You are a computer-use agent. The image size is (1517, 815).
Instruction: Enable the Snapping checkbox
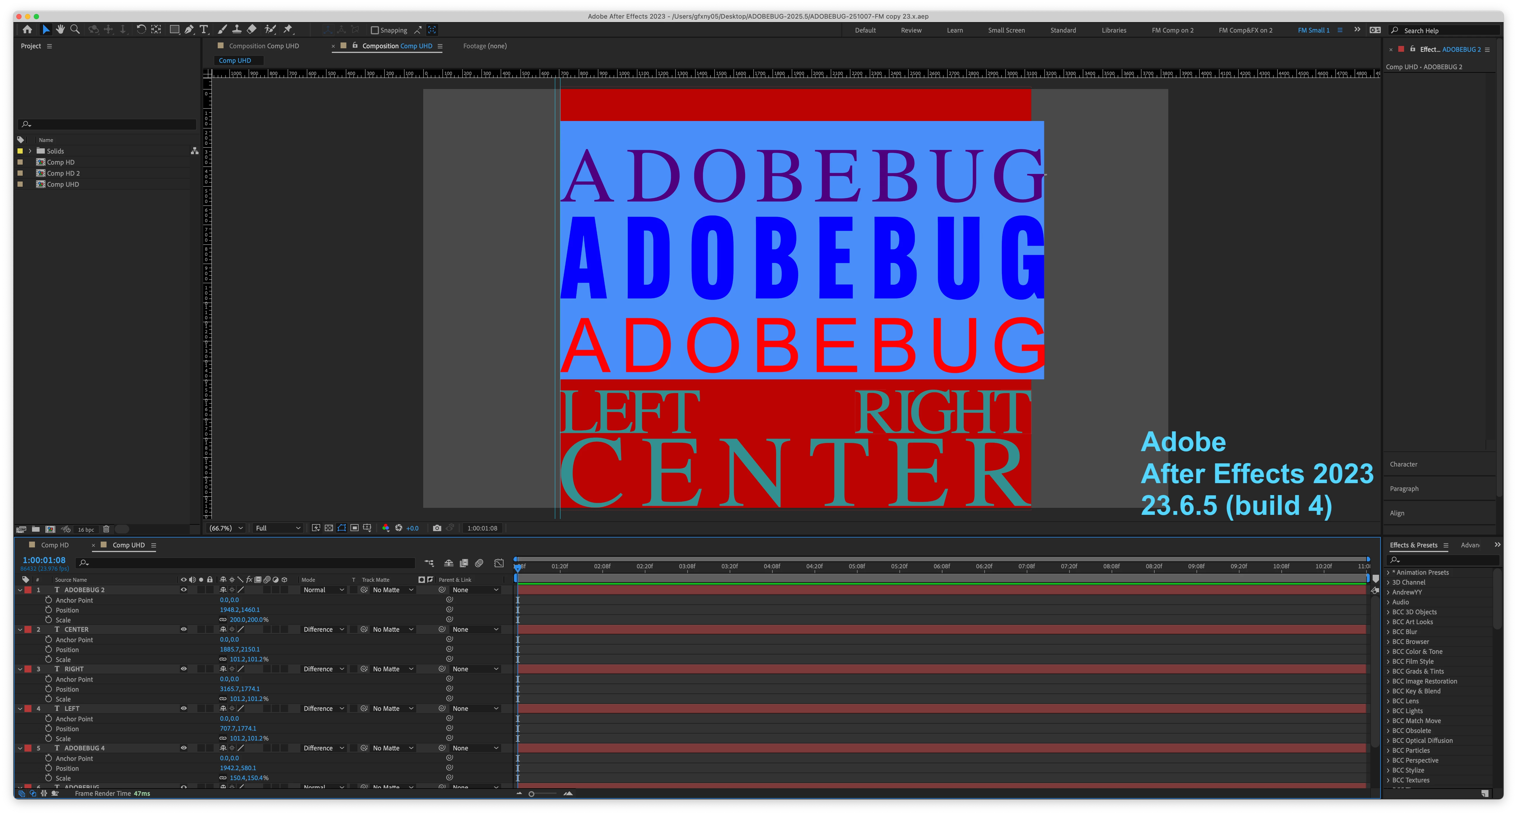[x=375, y=30]
